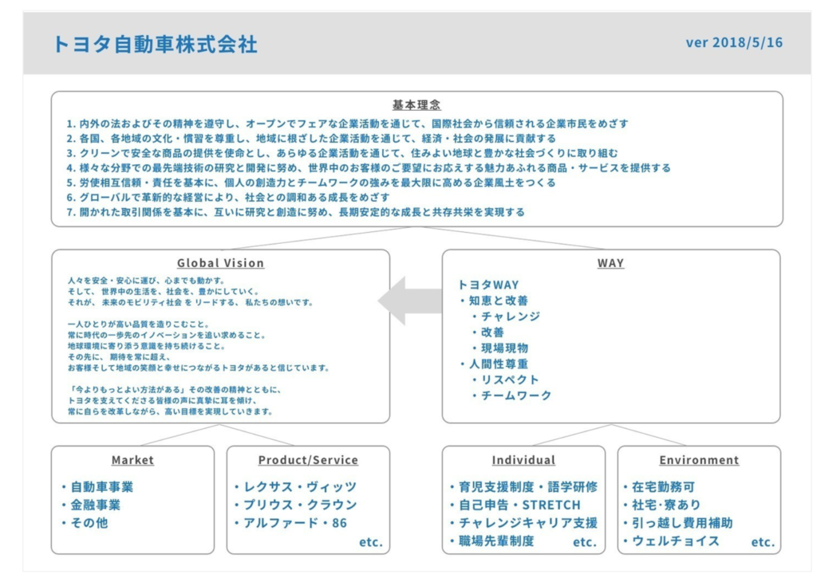Click principle 3 about クリーンで安全な商品
817x574 pixels.
tap(341, 152)
